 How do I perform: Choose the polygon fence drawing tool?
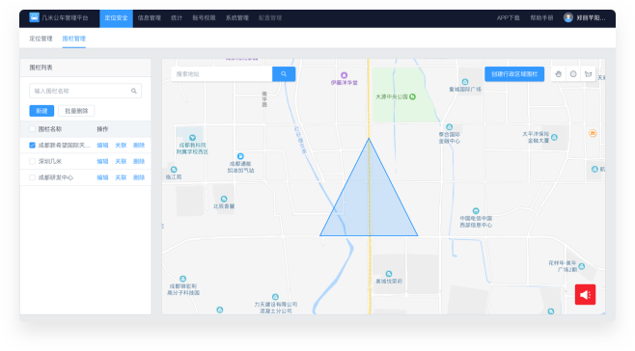[588, 74]
